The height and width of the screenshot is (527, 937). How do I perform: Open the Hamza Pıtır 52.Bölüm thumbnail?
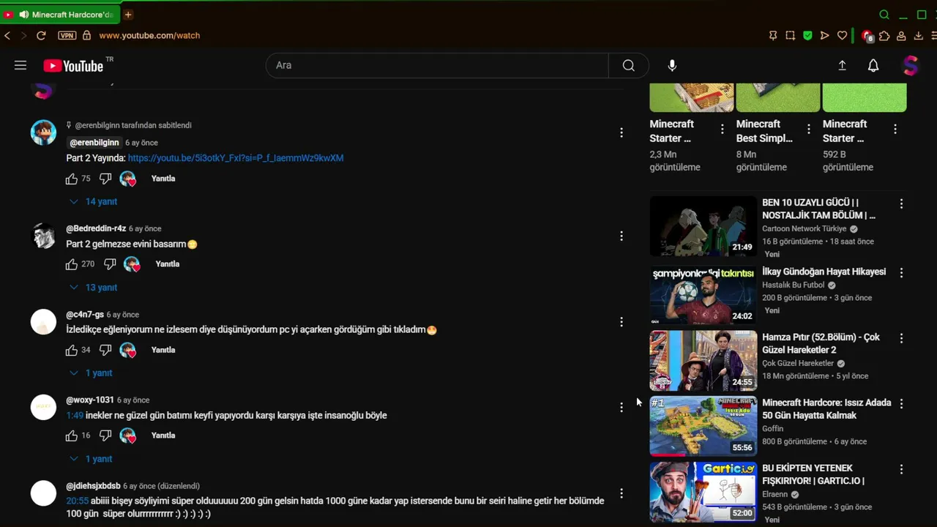click(703, 360)
